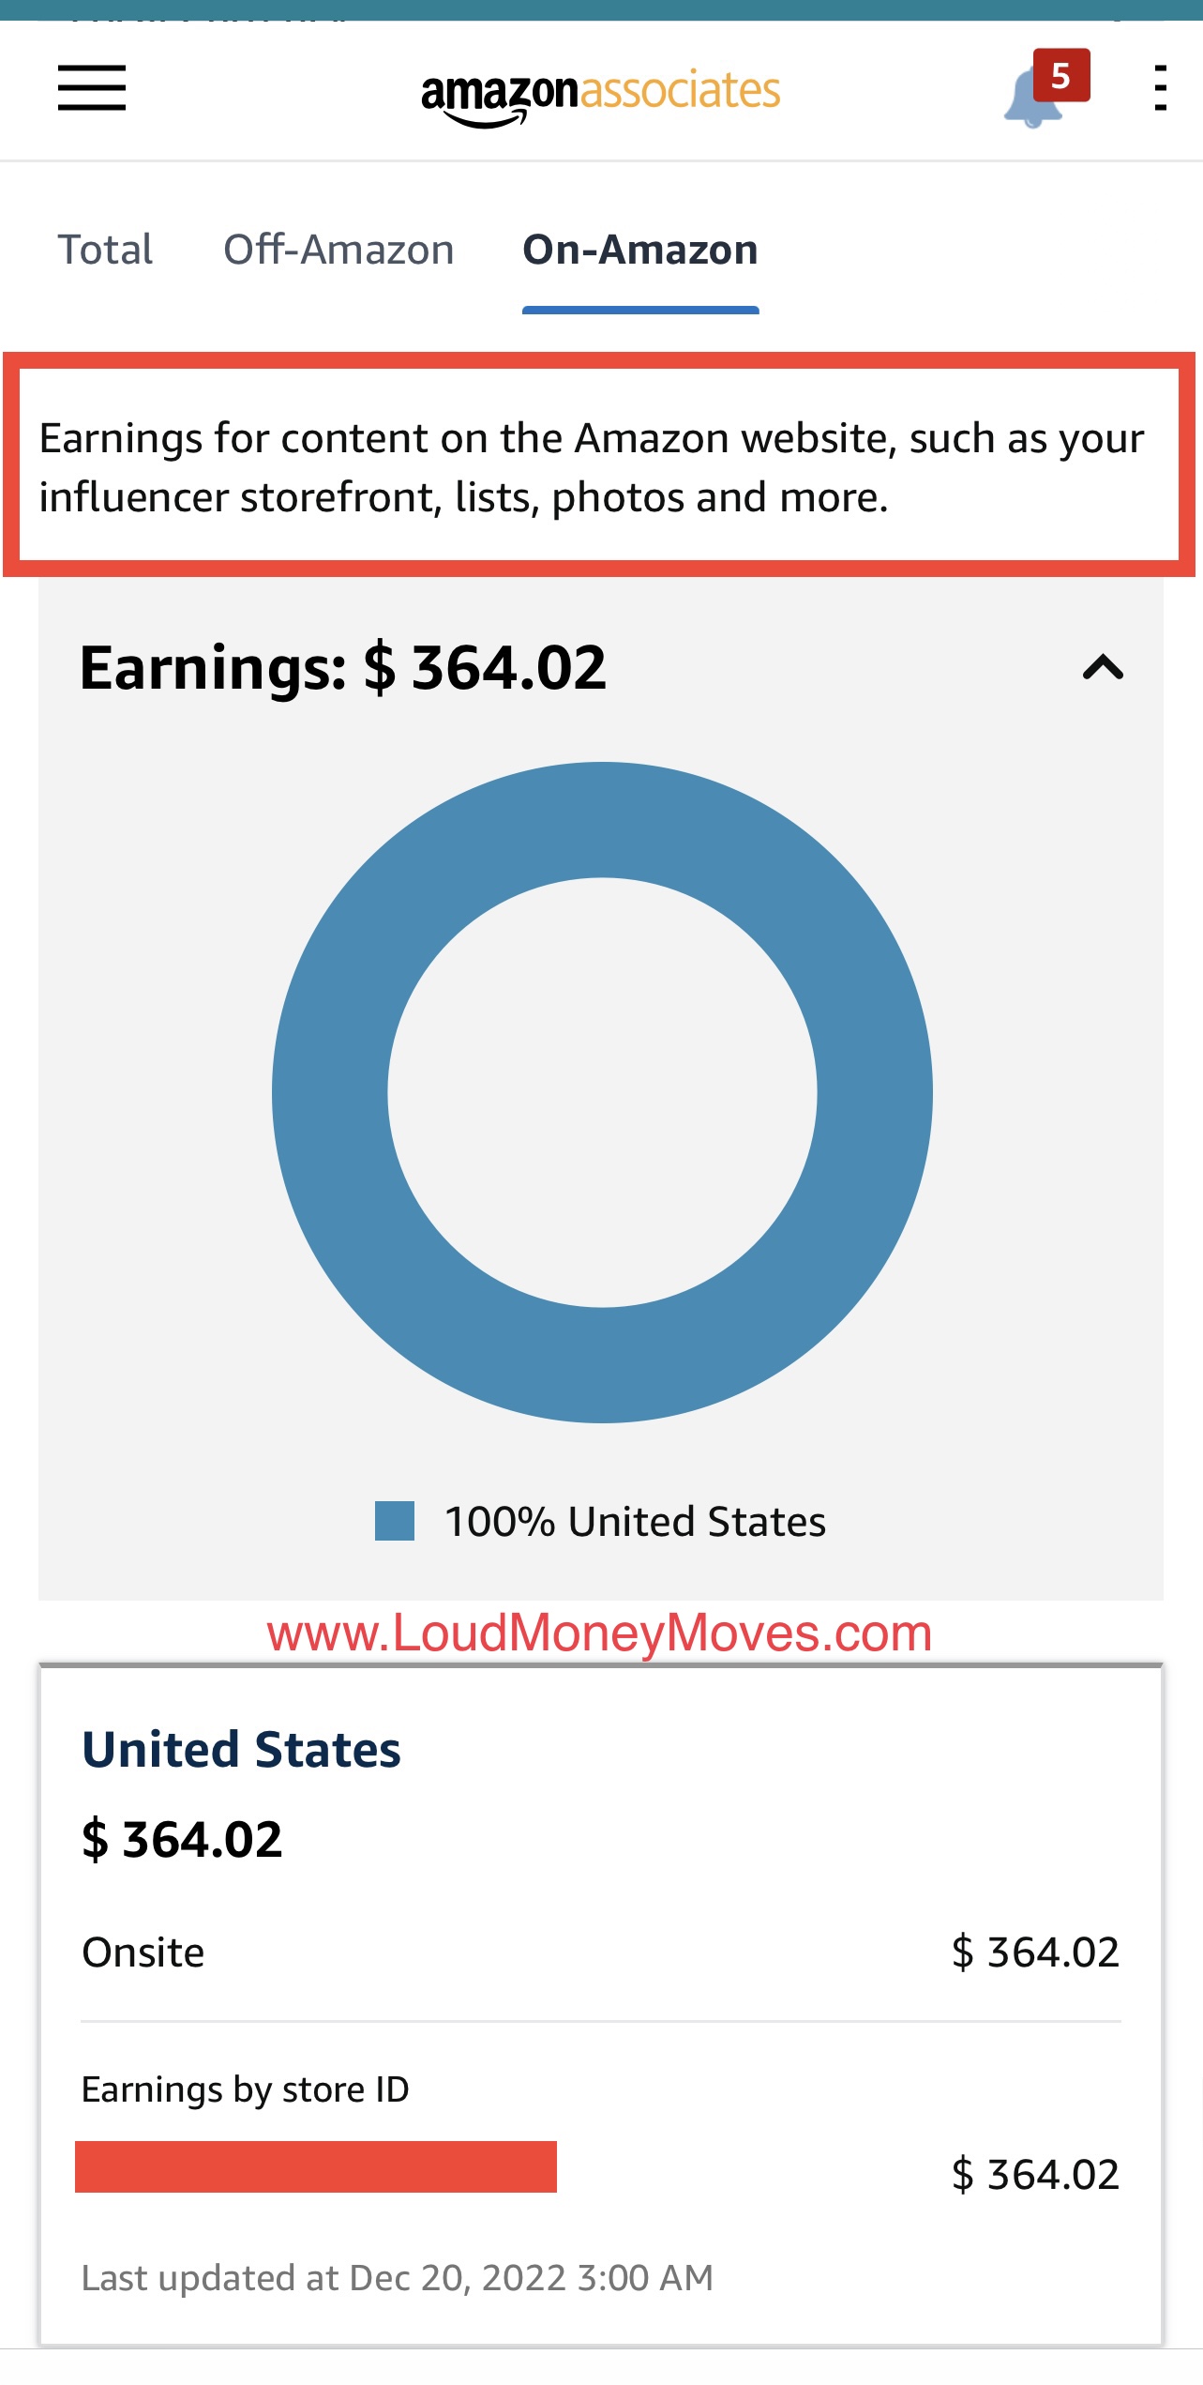
Task: Select the United States legend marker
Action: pyautogui.click(x=395, y=1521)
